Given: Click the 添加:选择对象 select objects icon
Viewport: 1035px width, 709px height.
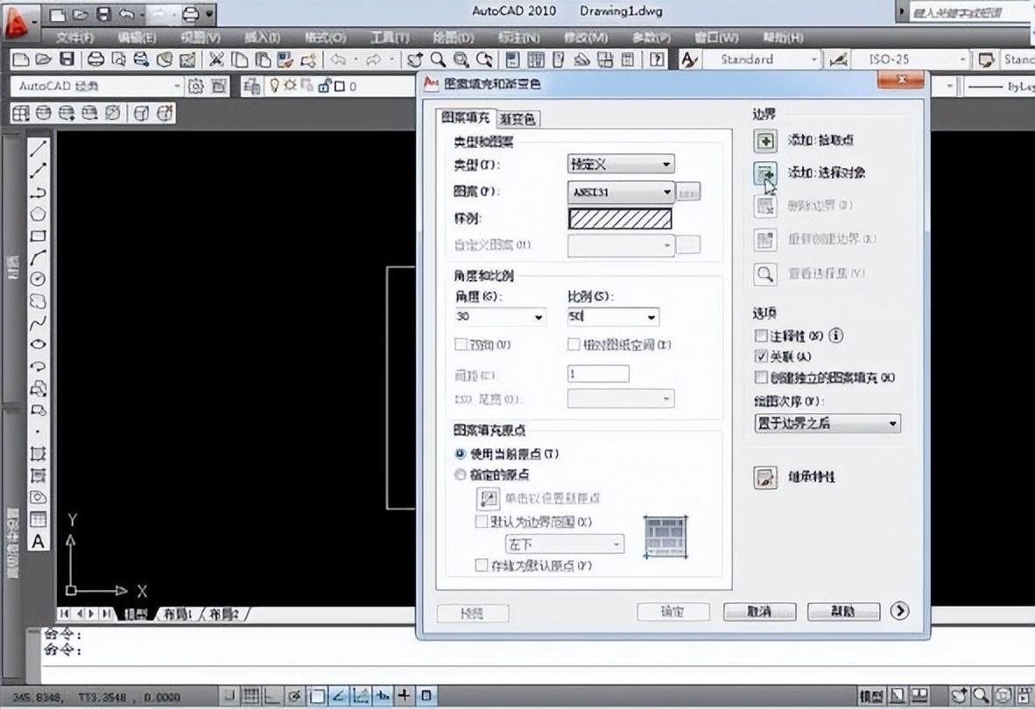Looking at the screenshot, I should pos(765,173).
